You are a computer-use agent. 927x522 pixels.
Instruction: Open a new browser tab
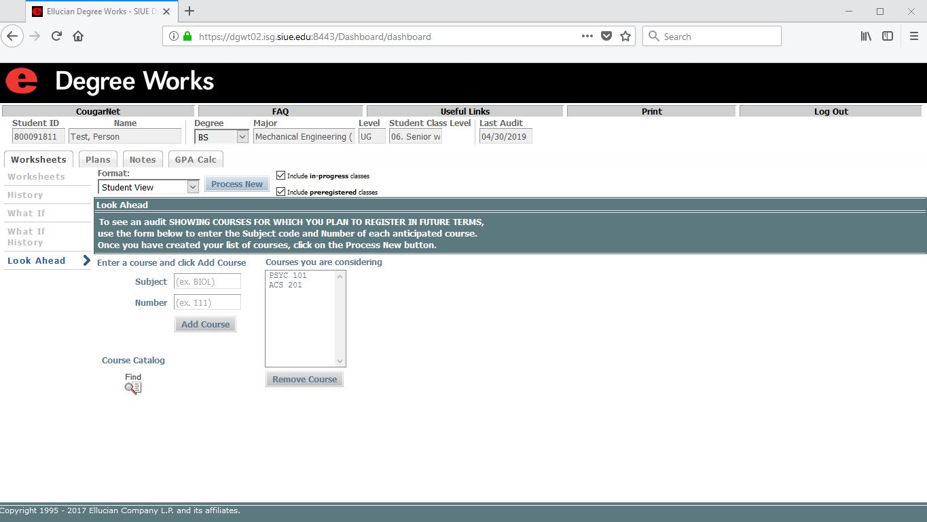[189, 11]
